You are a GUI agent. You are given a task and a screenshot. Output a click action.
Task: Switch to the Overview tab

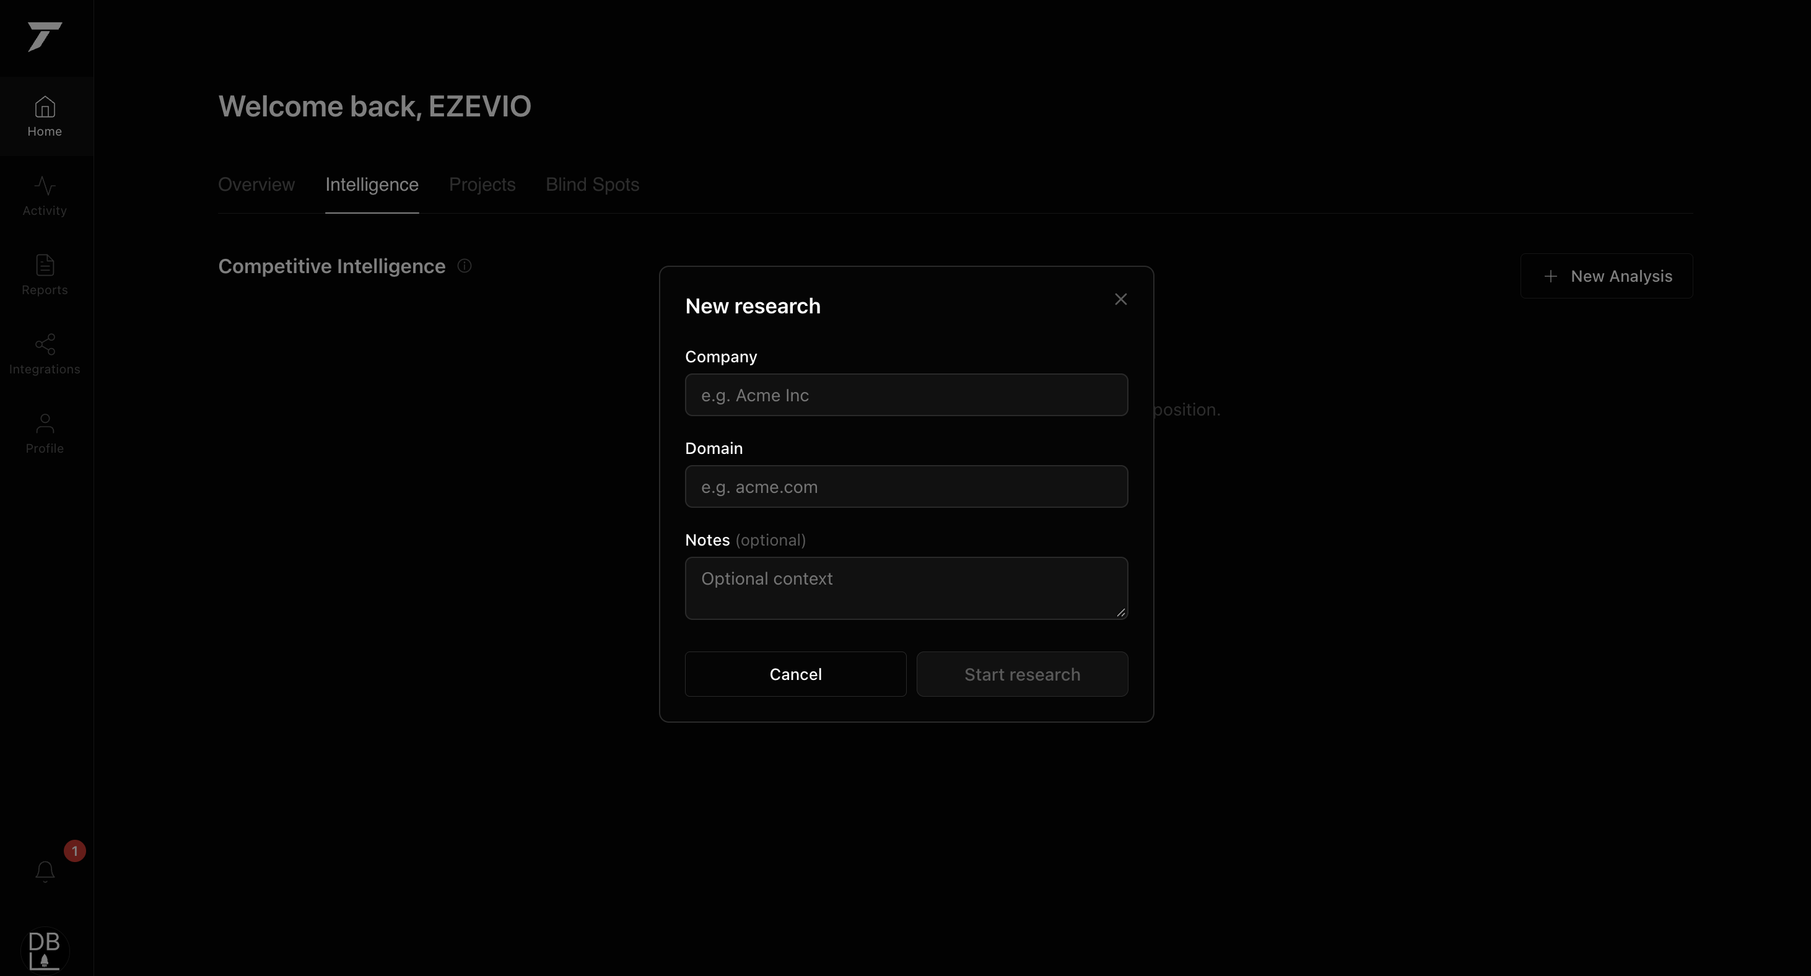(x=256, y=184)
